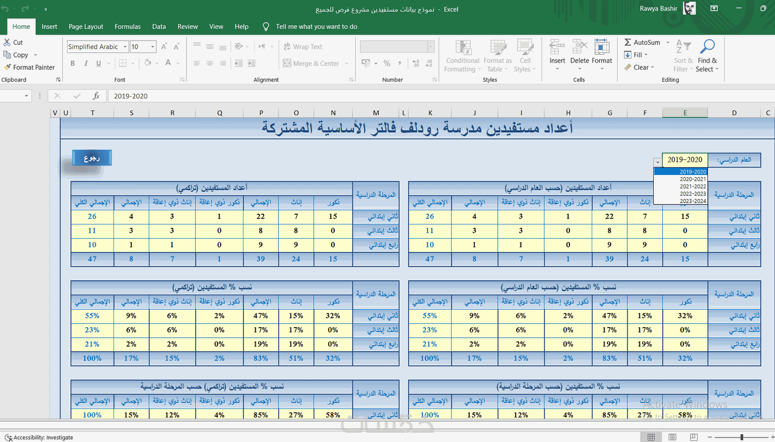This screenshot has width=775, height=442.
Task: Open the Fill dropdown in Editing group
Action: point(636,55)
